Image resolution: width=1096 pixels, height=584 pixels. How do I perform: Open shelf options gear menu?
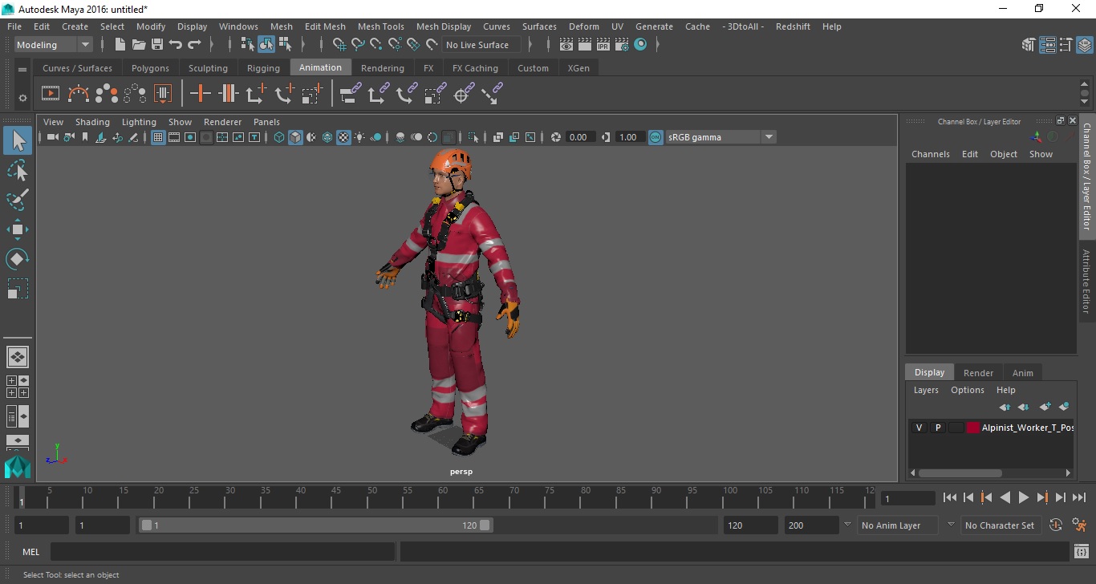click(22, 98)
